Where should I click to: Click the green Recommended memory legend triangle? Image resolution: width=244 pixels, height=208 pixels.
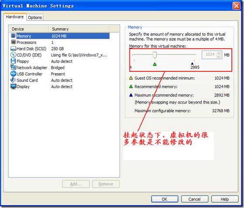(x=131, y=86)
